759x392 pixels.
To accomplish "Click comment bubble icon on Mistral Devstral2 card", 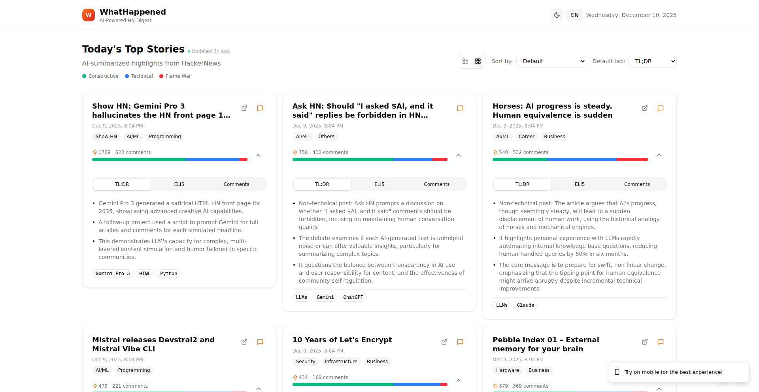I will pos(260,342).
